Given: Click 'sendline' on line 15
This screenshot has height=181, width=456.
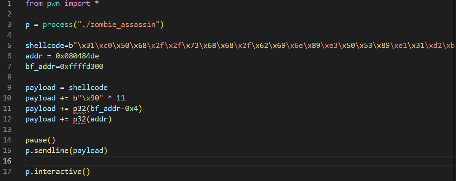Looking at the screenshot, I should tap(51, 151).
